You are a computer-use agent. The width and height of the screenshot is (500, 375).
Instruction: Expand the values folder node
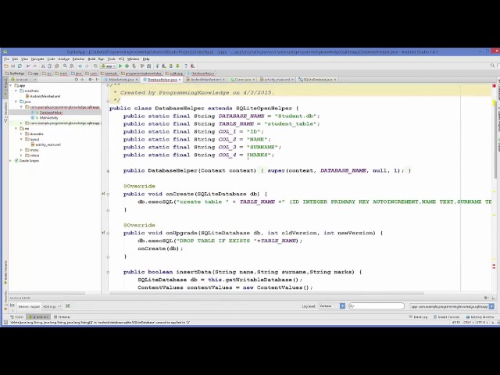click(21, 155)
